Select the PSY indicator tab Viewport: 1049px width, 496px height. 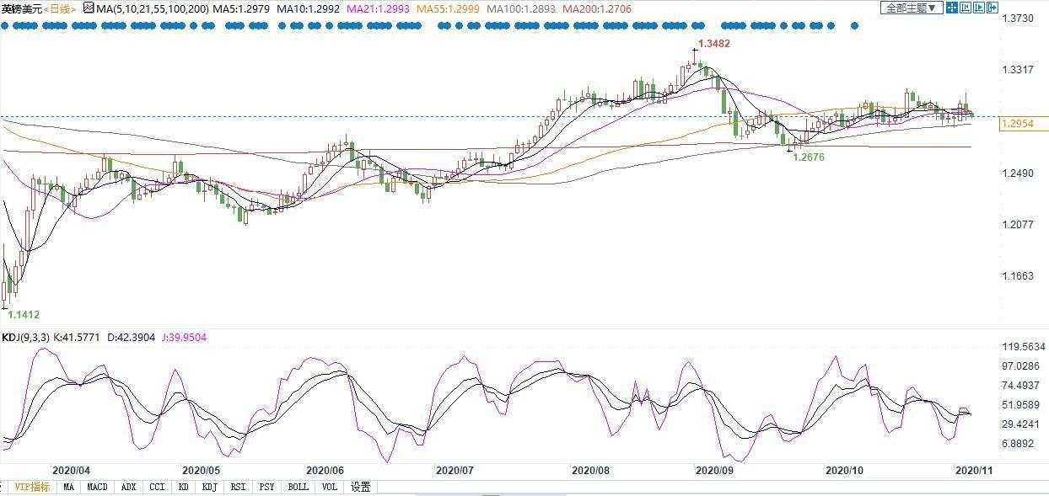[267, 487]
